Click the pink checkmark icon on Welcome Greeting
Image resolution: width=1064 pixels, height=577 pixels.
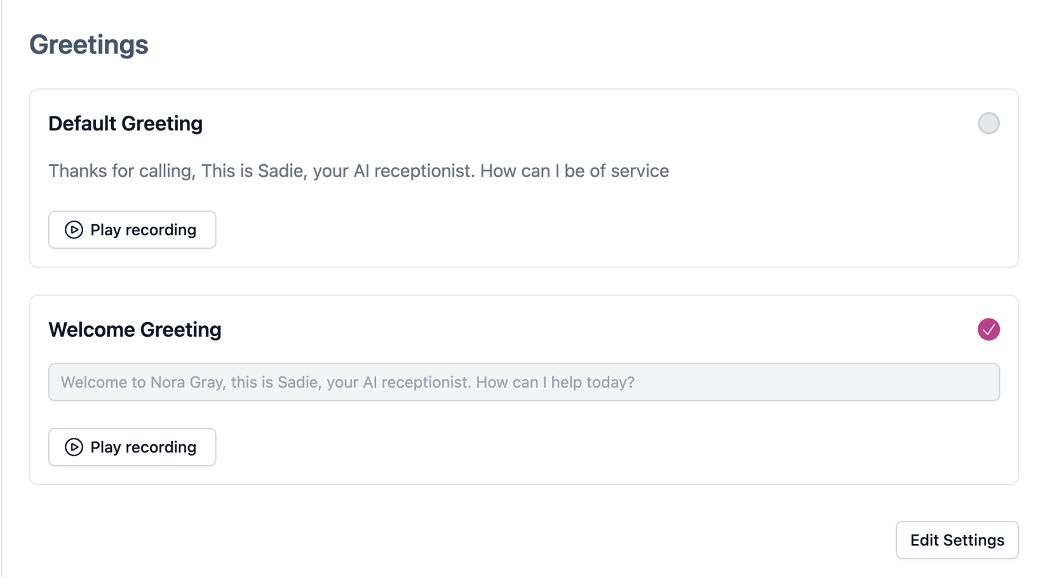(988, 329)
